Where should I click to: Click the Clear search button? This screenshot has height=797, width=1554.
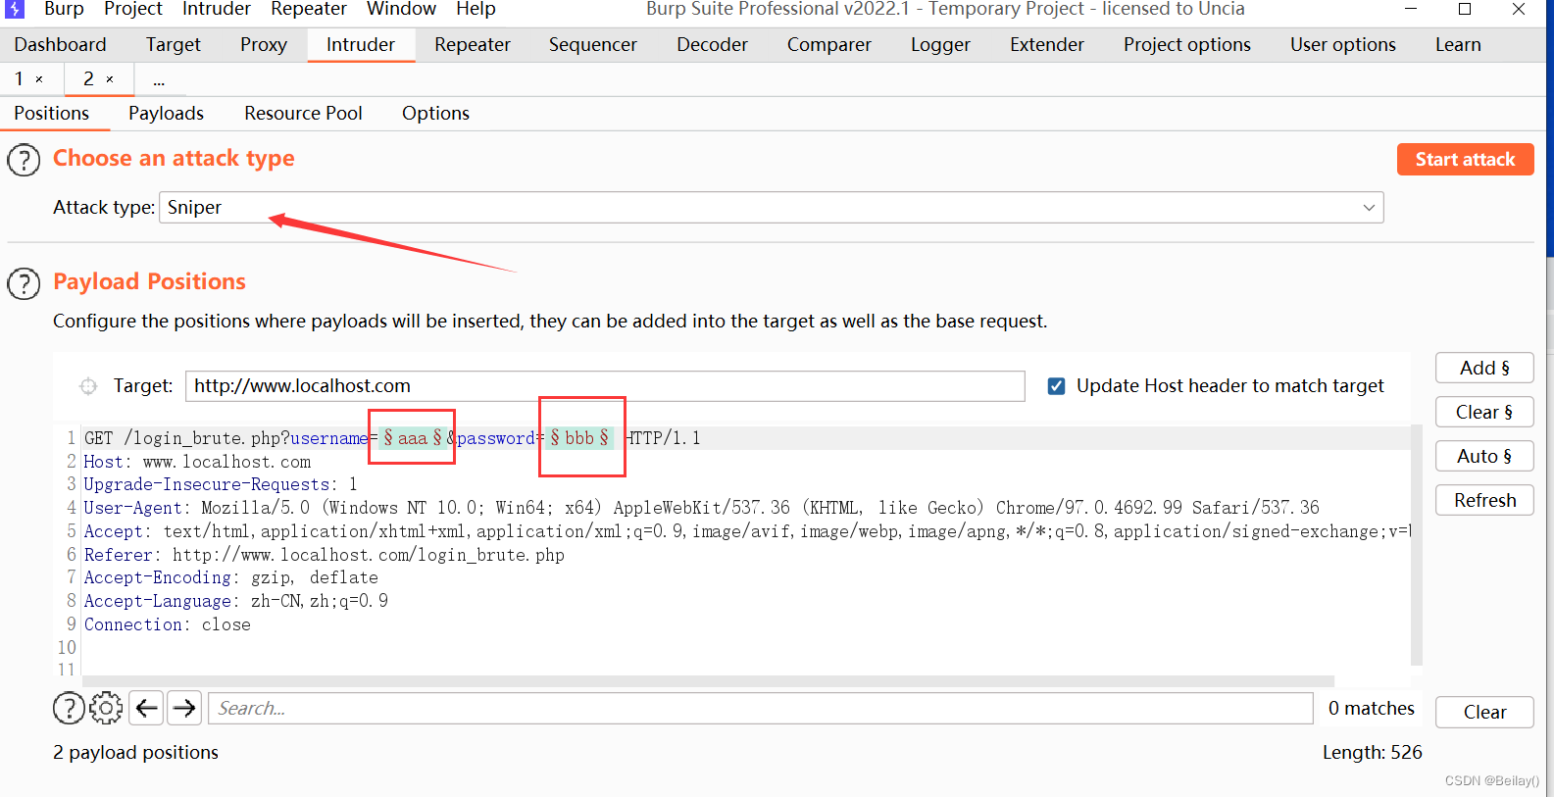tap(1484, 713)
